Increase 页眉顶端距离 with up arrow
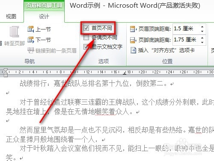 (202, 26)
